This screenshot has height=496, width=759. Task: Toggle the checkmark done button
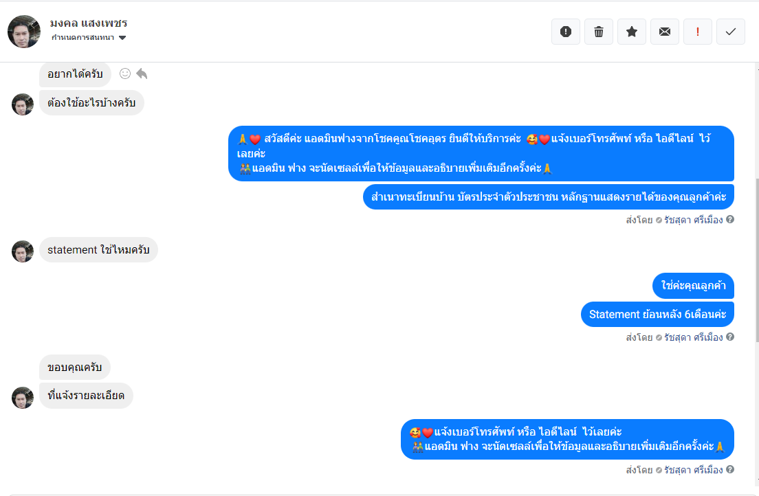tap(731, 32)
